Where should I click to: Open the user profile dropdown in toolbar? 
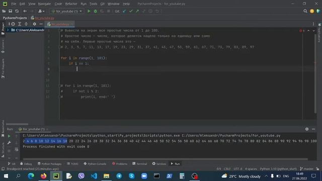click(x=41, y=11)
